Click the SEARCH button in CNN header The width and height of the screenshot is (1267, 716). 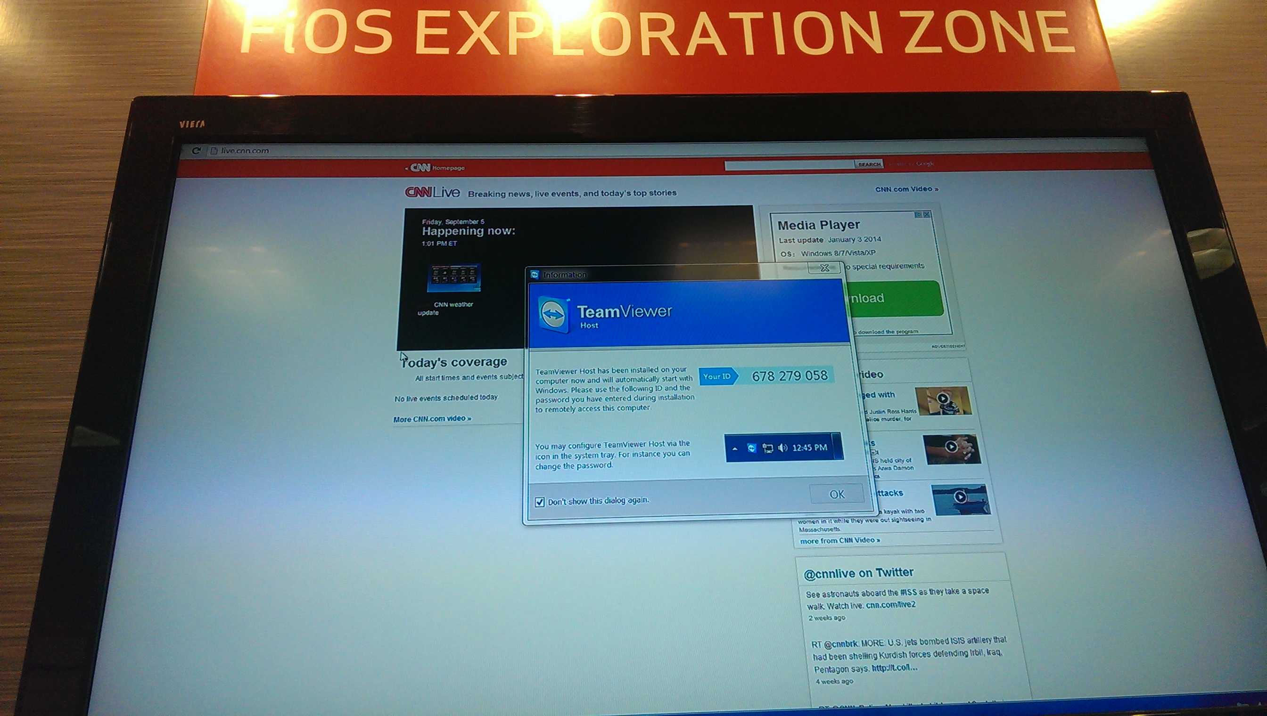(869, 164)
